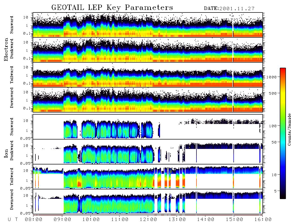Select the DATE:2001.11.27 label
The width and height of the screenshot is (291, 224).
pos(229,8)
